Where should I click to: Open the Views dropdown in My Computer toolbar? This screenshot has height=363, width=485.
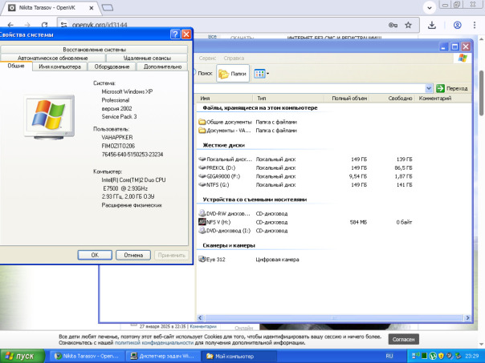pos(261,74)
